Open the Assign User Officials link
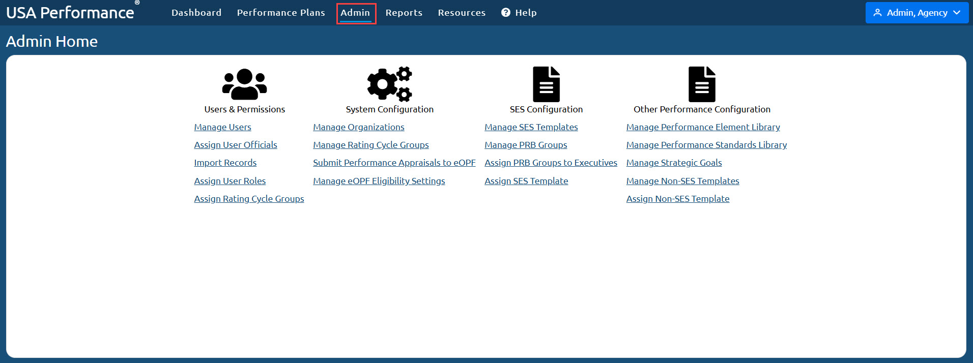Image resolution: width=973 pixels, height=363 pixels. [236, 145]
